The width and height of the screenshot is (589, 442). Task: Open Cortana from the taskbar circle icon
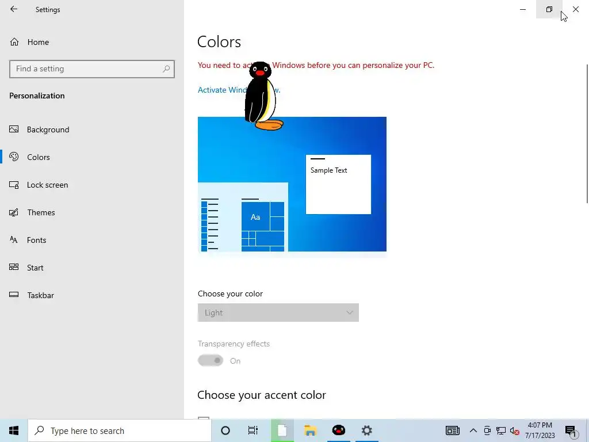pos(225,430)
